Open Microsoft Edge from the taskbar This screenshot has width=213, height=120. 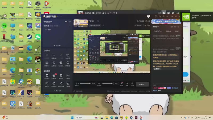[112, 118]
